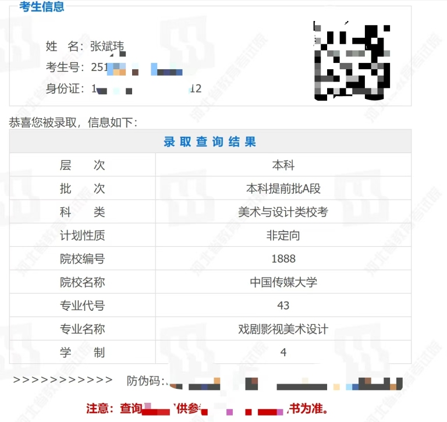Click the value 美术与设计类校考

pos(283,212)
